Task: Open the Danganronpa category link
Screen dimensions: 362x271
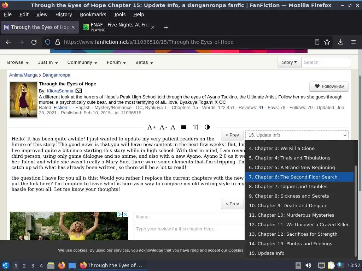Action: point(56,75)
